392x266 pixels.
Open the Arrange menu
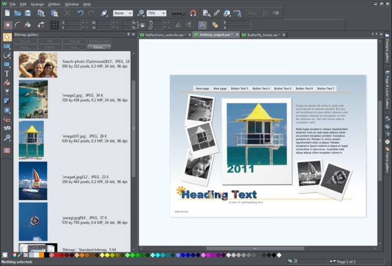pos(37,4)
